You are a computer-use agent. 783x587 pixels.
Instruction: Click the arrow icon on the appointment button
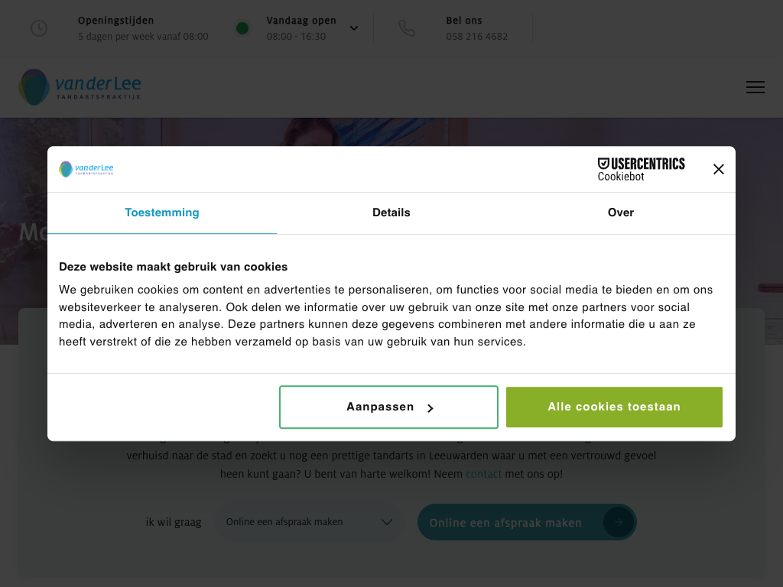[x=618, y=523]
